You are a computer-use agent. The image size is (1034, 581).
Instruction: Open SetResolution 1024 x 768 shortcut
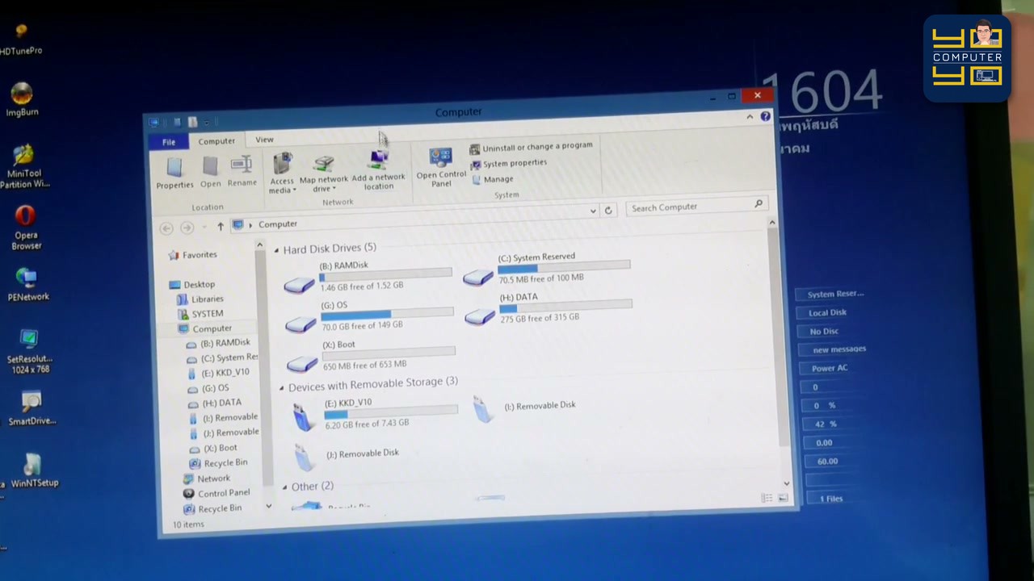tap(29, 352)
